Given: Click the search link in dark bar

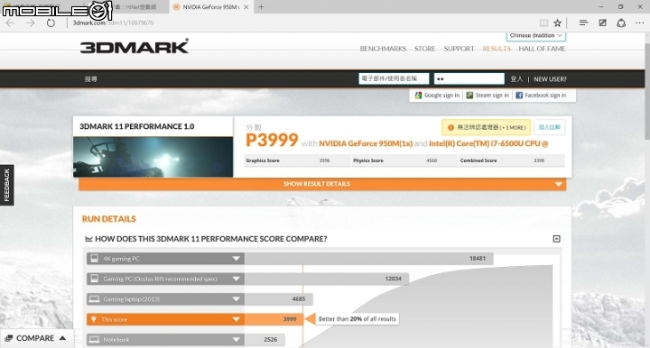Looking at the screenshot, I should point(91,79).
